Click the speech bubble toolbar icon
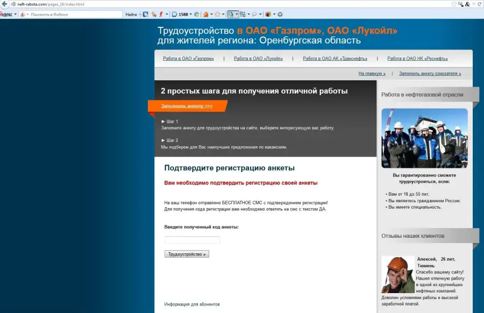Screen dimensions: 484x313 click(x=254, y=15)
